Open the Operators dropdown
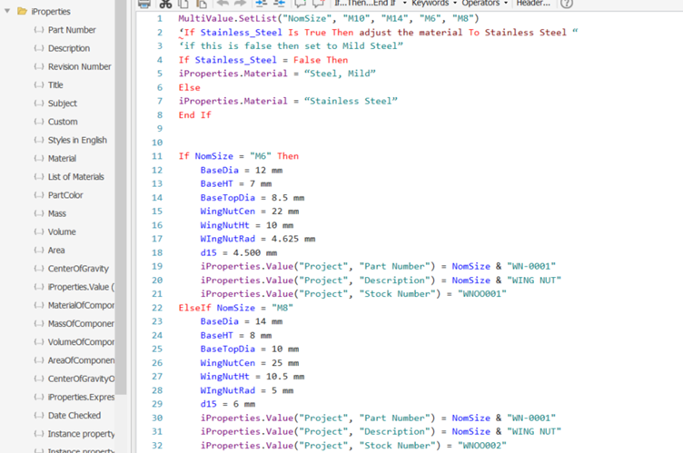This screenshot has width=683, height=453. pyautogui.click(x=484, y=3)
